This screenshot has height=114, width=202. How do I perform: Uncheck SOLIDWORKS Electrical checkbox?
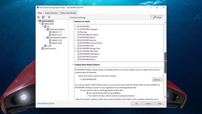pos(78,40)
